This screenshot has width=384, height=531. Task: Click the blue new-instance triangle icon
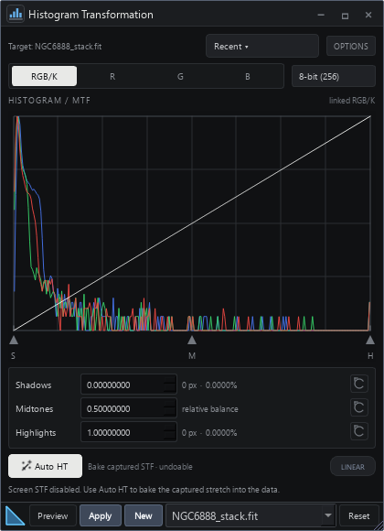click(x=16, y=516)
